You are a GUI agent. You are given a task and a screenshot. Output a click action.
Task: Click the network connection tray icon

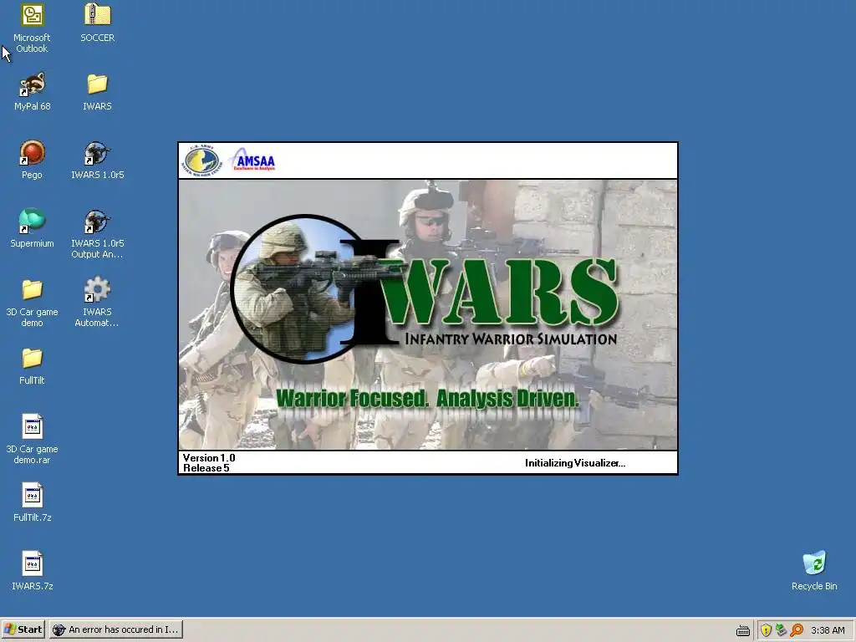pyautogui.click(x=782, y=630)
